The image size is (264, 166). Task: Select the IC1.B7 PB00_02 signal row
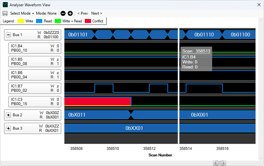tap(34, 88)
